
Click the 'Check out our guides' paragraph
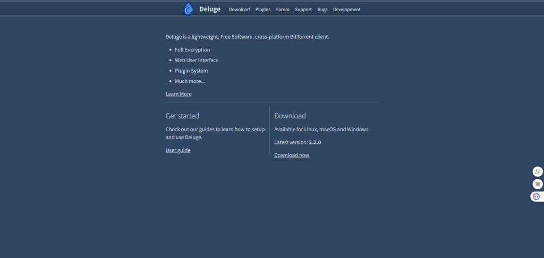pos(215,133)
